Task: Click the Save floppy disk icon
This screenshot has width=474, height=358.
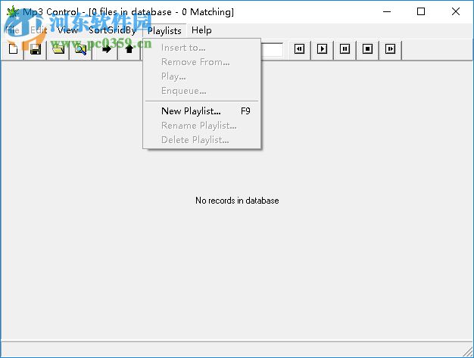Action: click(x=36, y=49)
